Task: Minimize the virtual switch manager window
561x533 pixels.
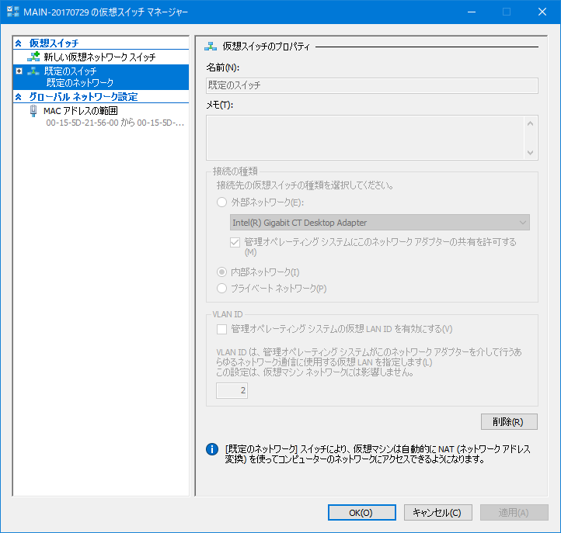Action: pyautogui.click(x=472, y=12)
